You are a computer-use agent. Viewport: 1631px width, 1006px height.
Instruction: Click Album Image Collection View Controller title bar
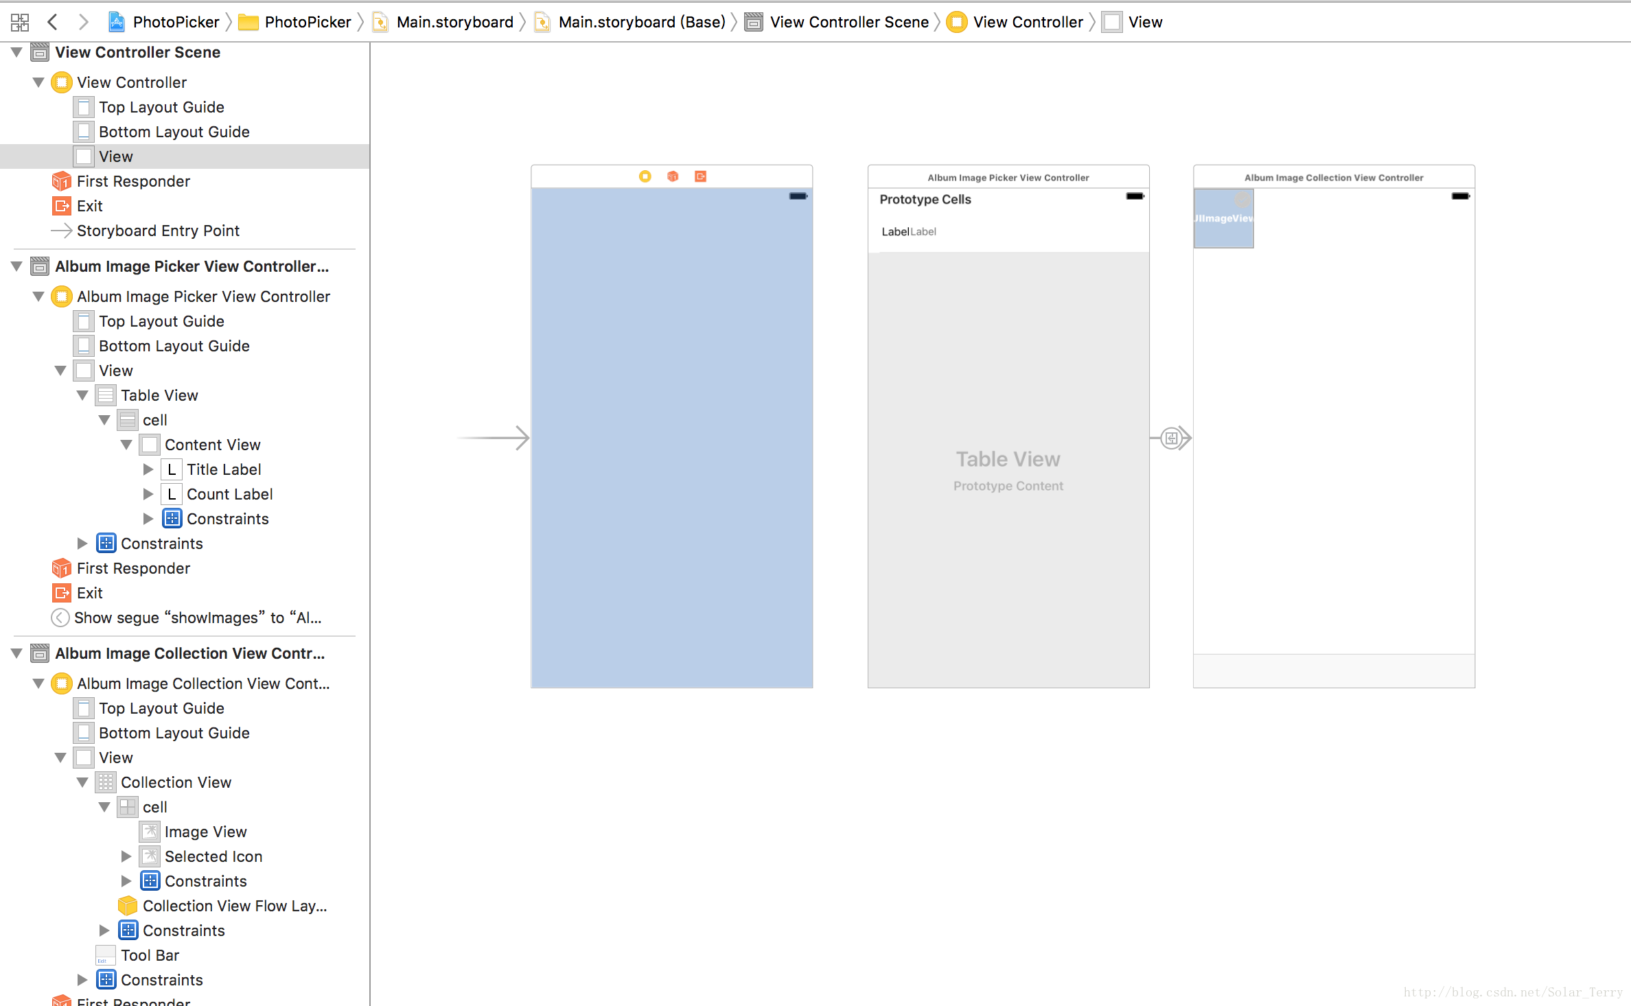click(x=1334, y=177)
